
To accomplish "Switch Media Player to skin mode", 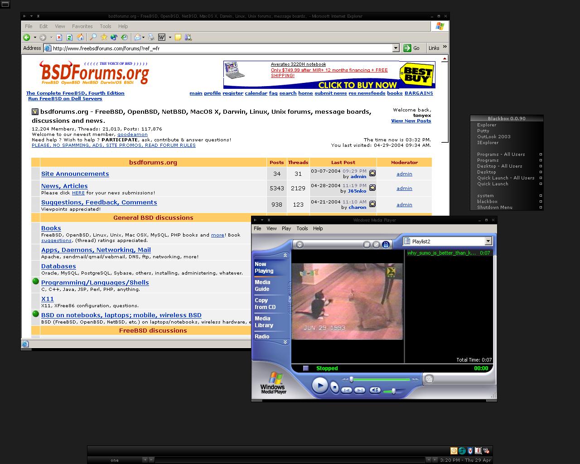I will pyautogui.click(x=429, y=379).
